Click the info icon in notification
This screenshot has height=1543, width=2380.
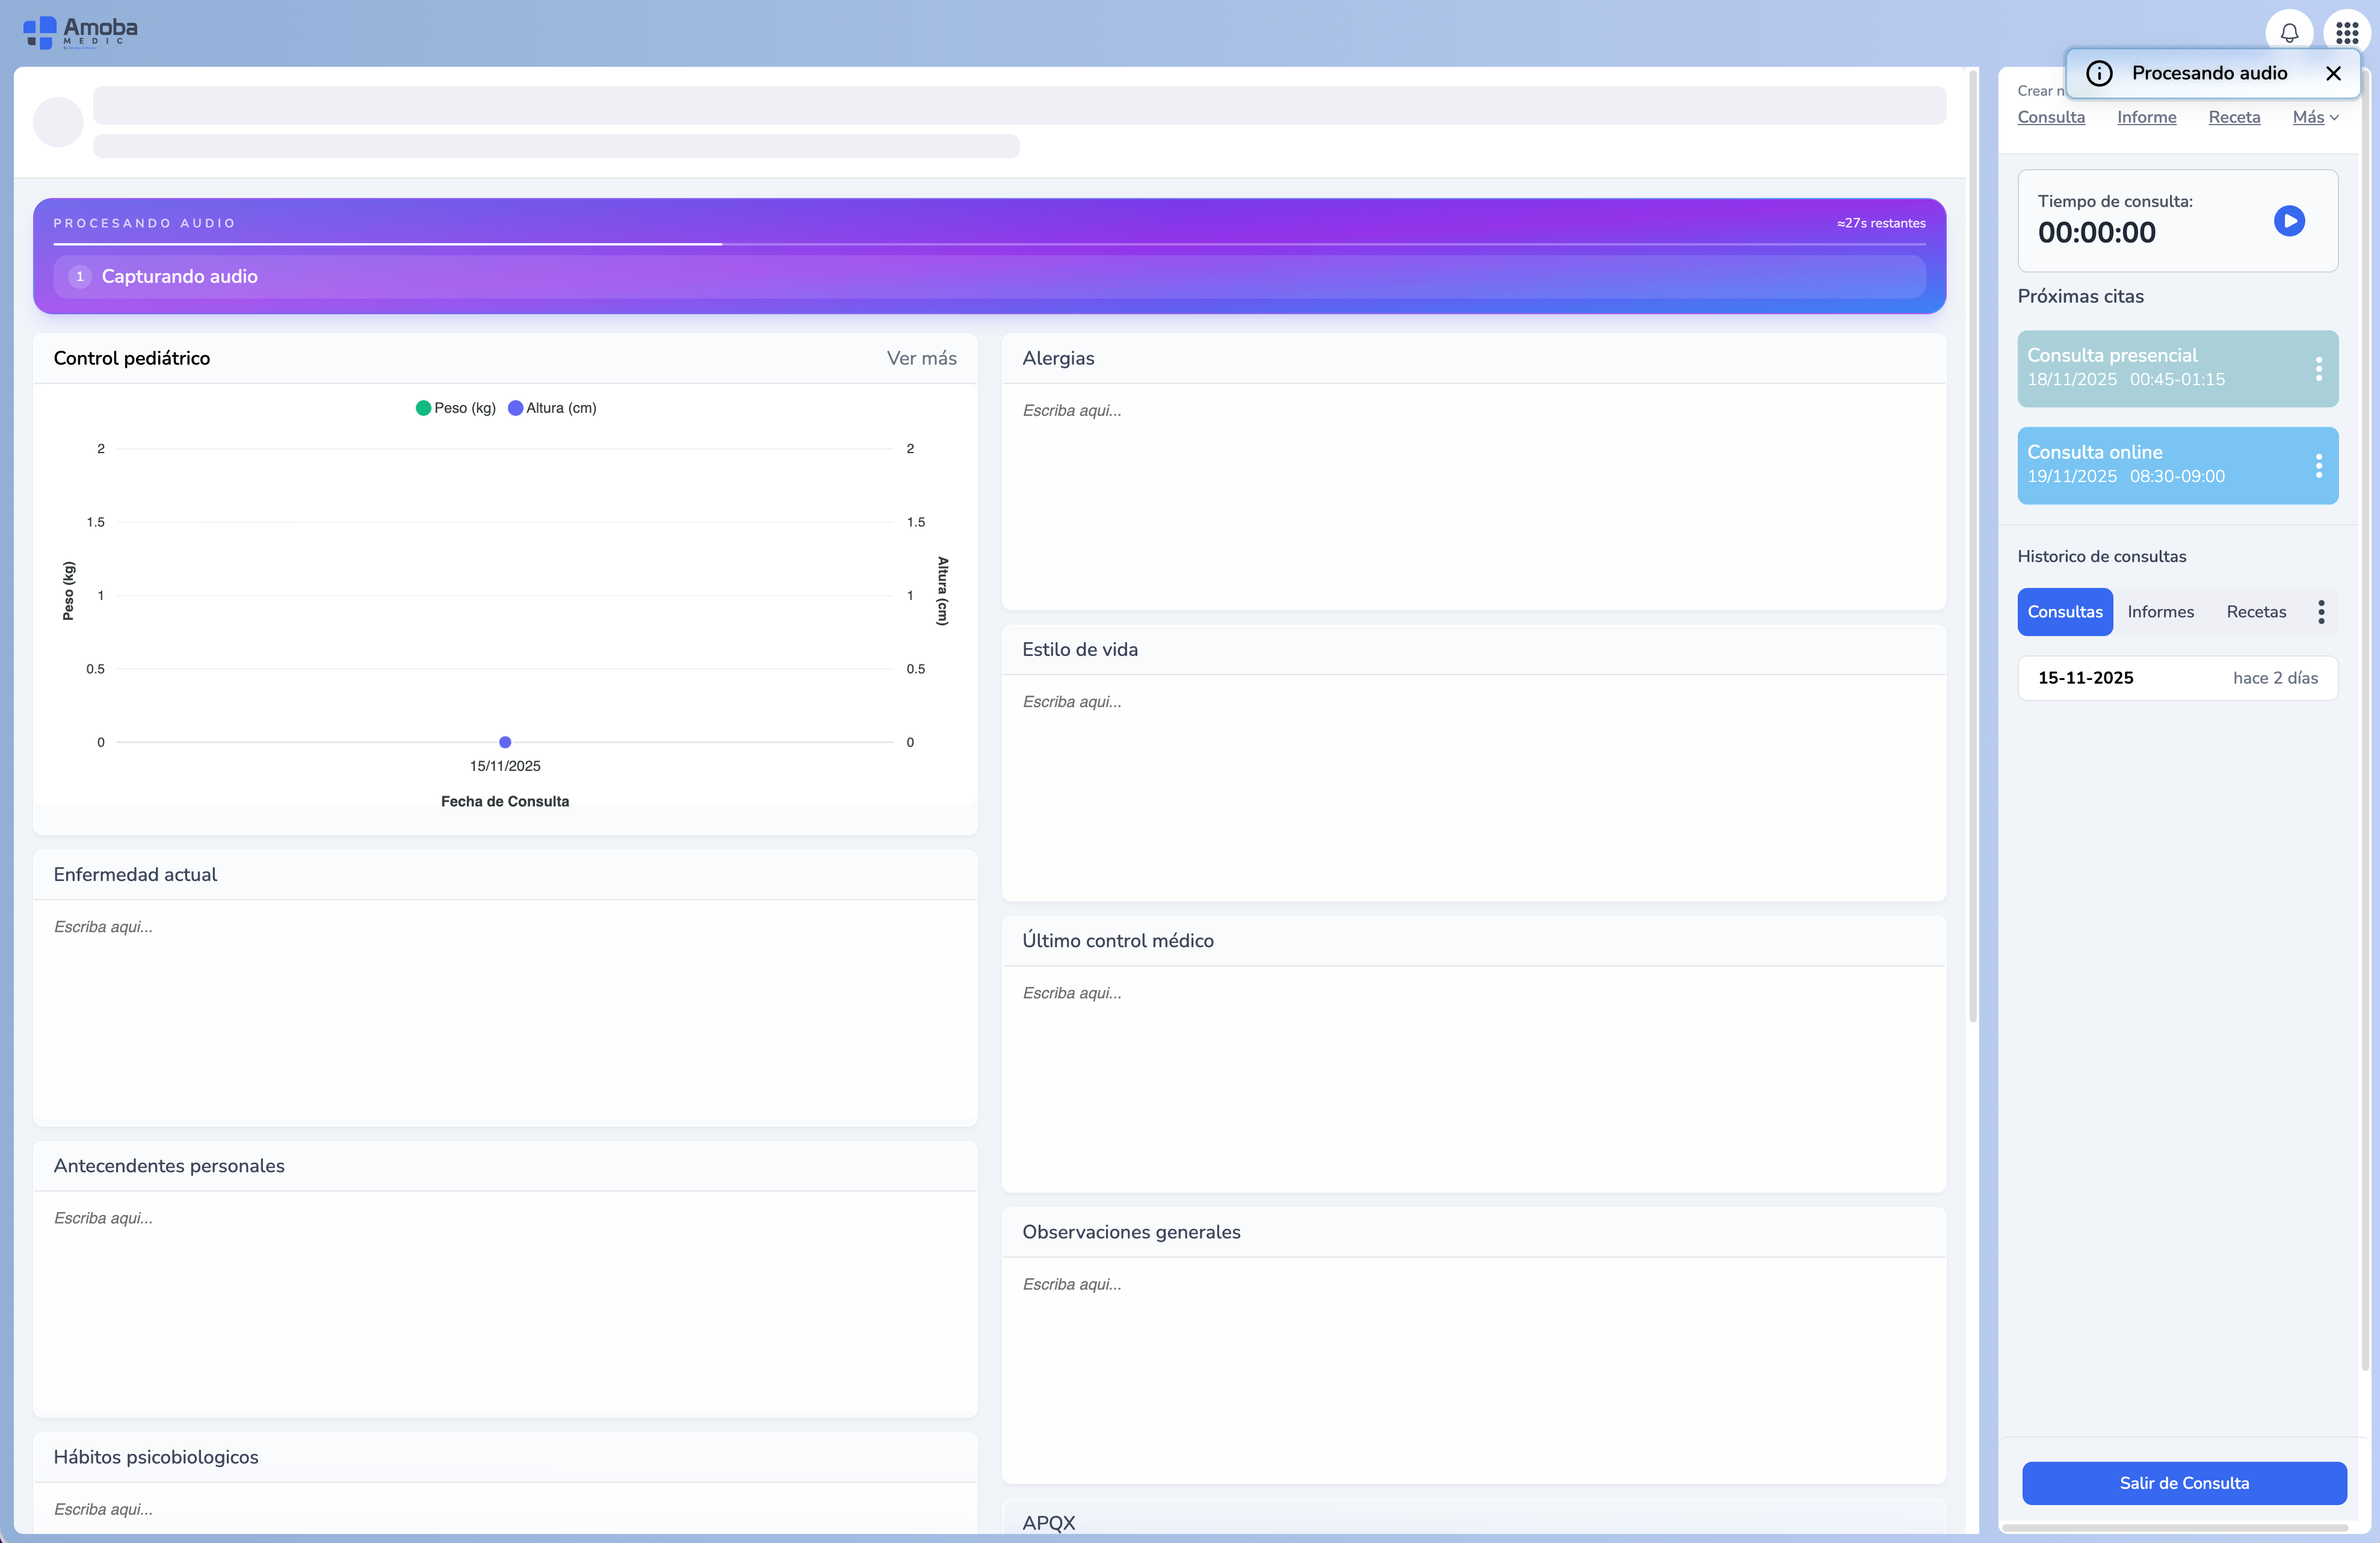click(2099, 73)
